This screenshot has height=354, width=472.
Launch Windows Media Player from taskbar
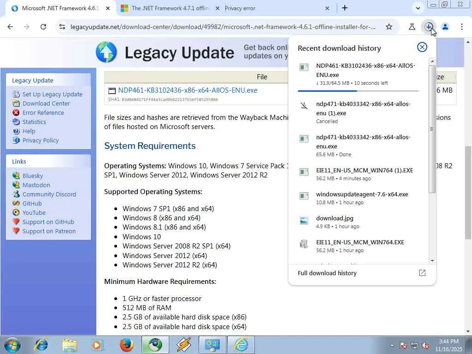pos(98,345)
